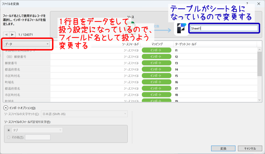This screenshot has height=154, width=265.
Task: Advance to the next record arrow
Action: (x=12, y=34)
